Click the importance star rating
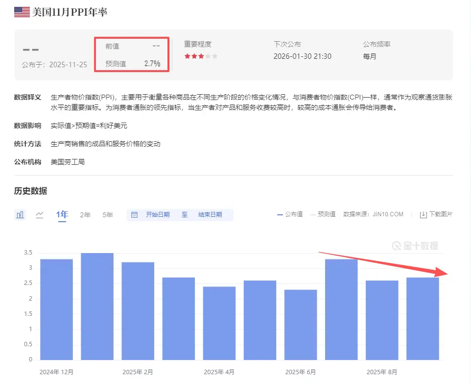Screen dimensions: 471x385 pyautogui.click(x=201, y=56)
